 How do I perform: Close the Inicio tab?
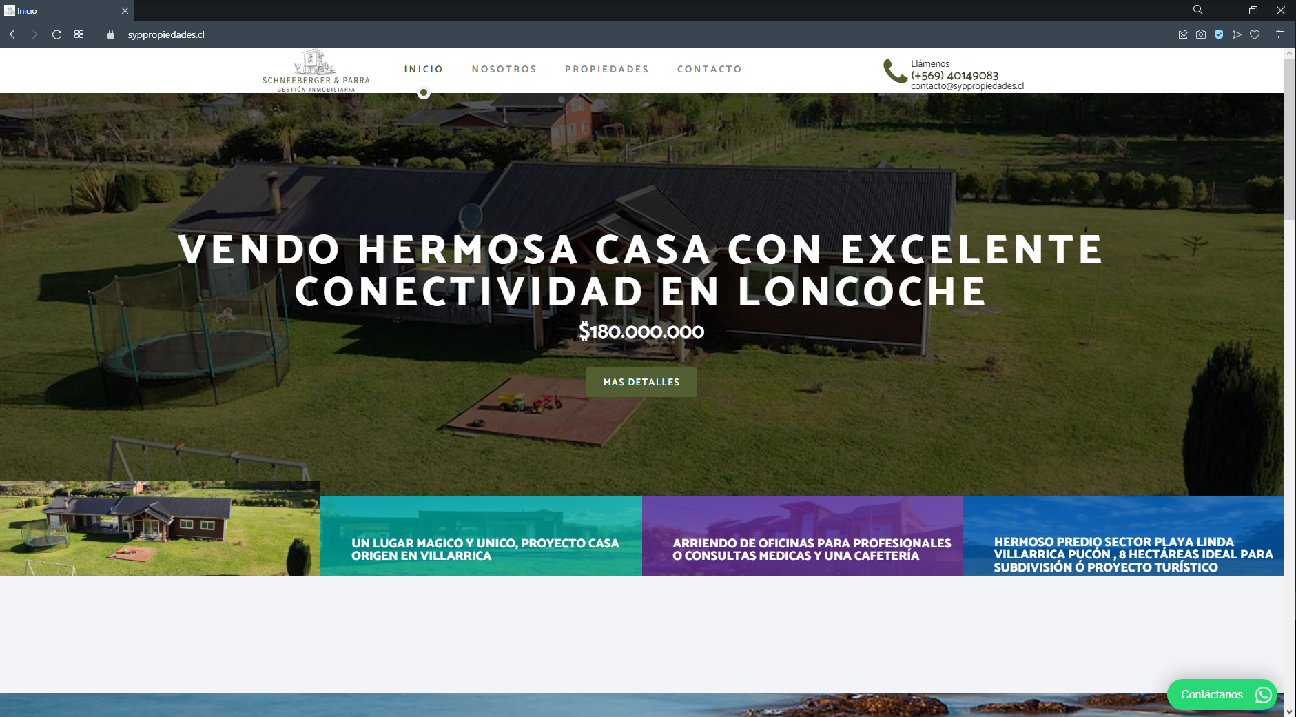tap(125, 11)
